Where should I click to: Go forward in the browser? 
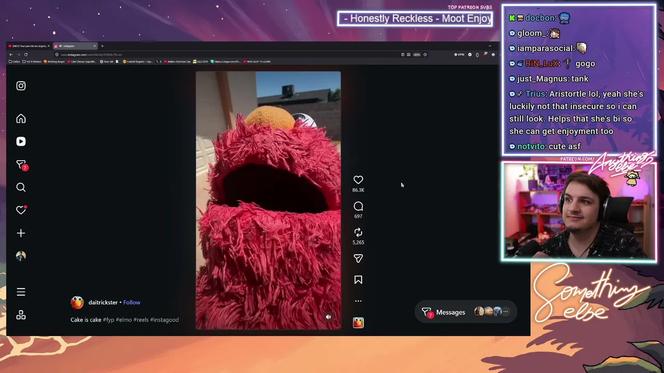(x=18, y=54)
